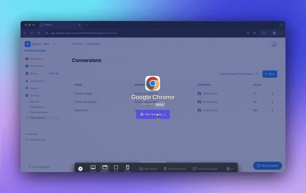Open options menu for Order completed row
The width and height of the screenshot is (306, 193).
click(272, 102)
